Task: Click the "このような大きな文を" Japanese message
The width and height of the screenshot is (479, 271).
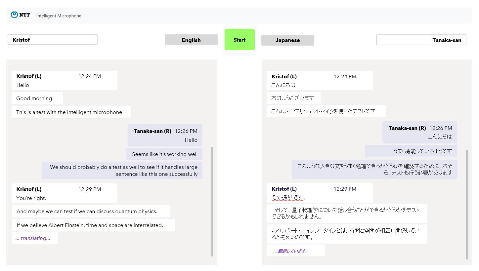Action: tap(374, 169)
